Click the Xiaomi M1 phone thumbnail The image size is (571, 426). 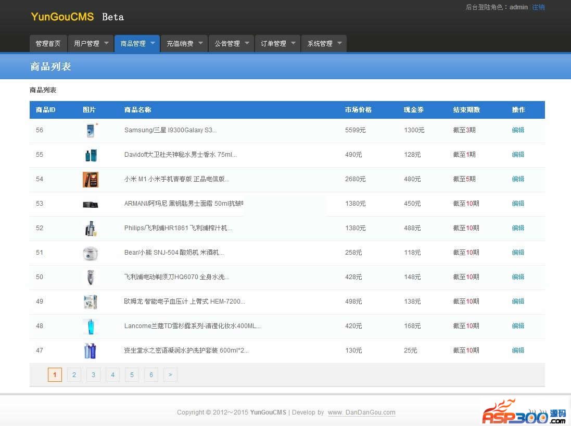[91, 180]
